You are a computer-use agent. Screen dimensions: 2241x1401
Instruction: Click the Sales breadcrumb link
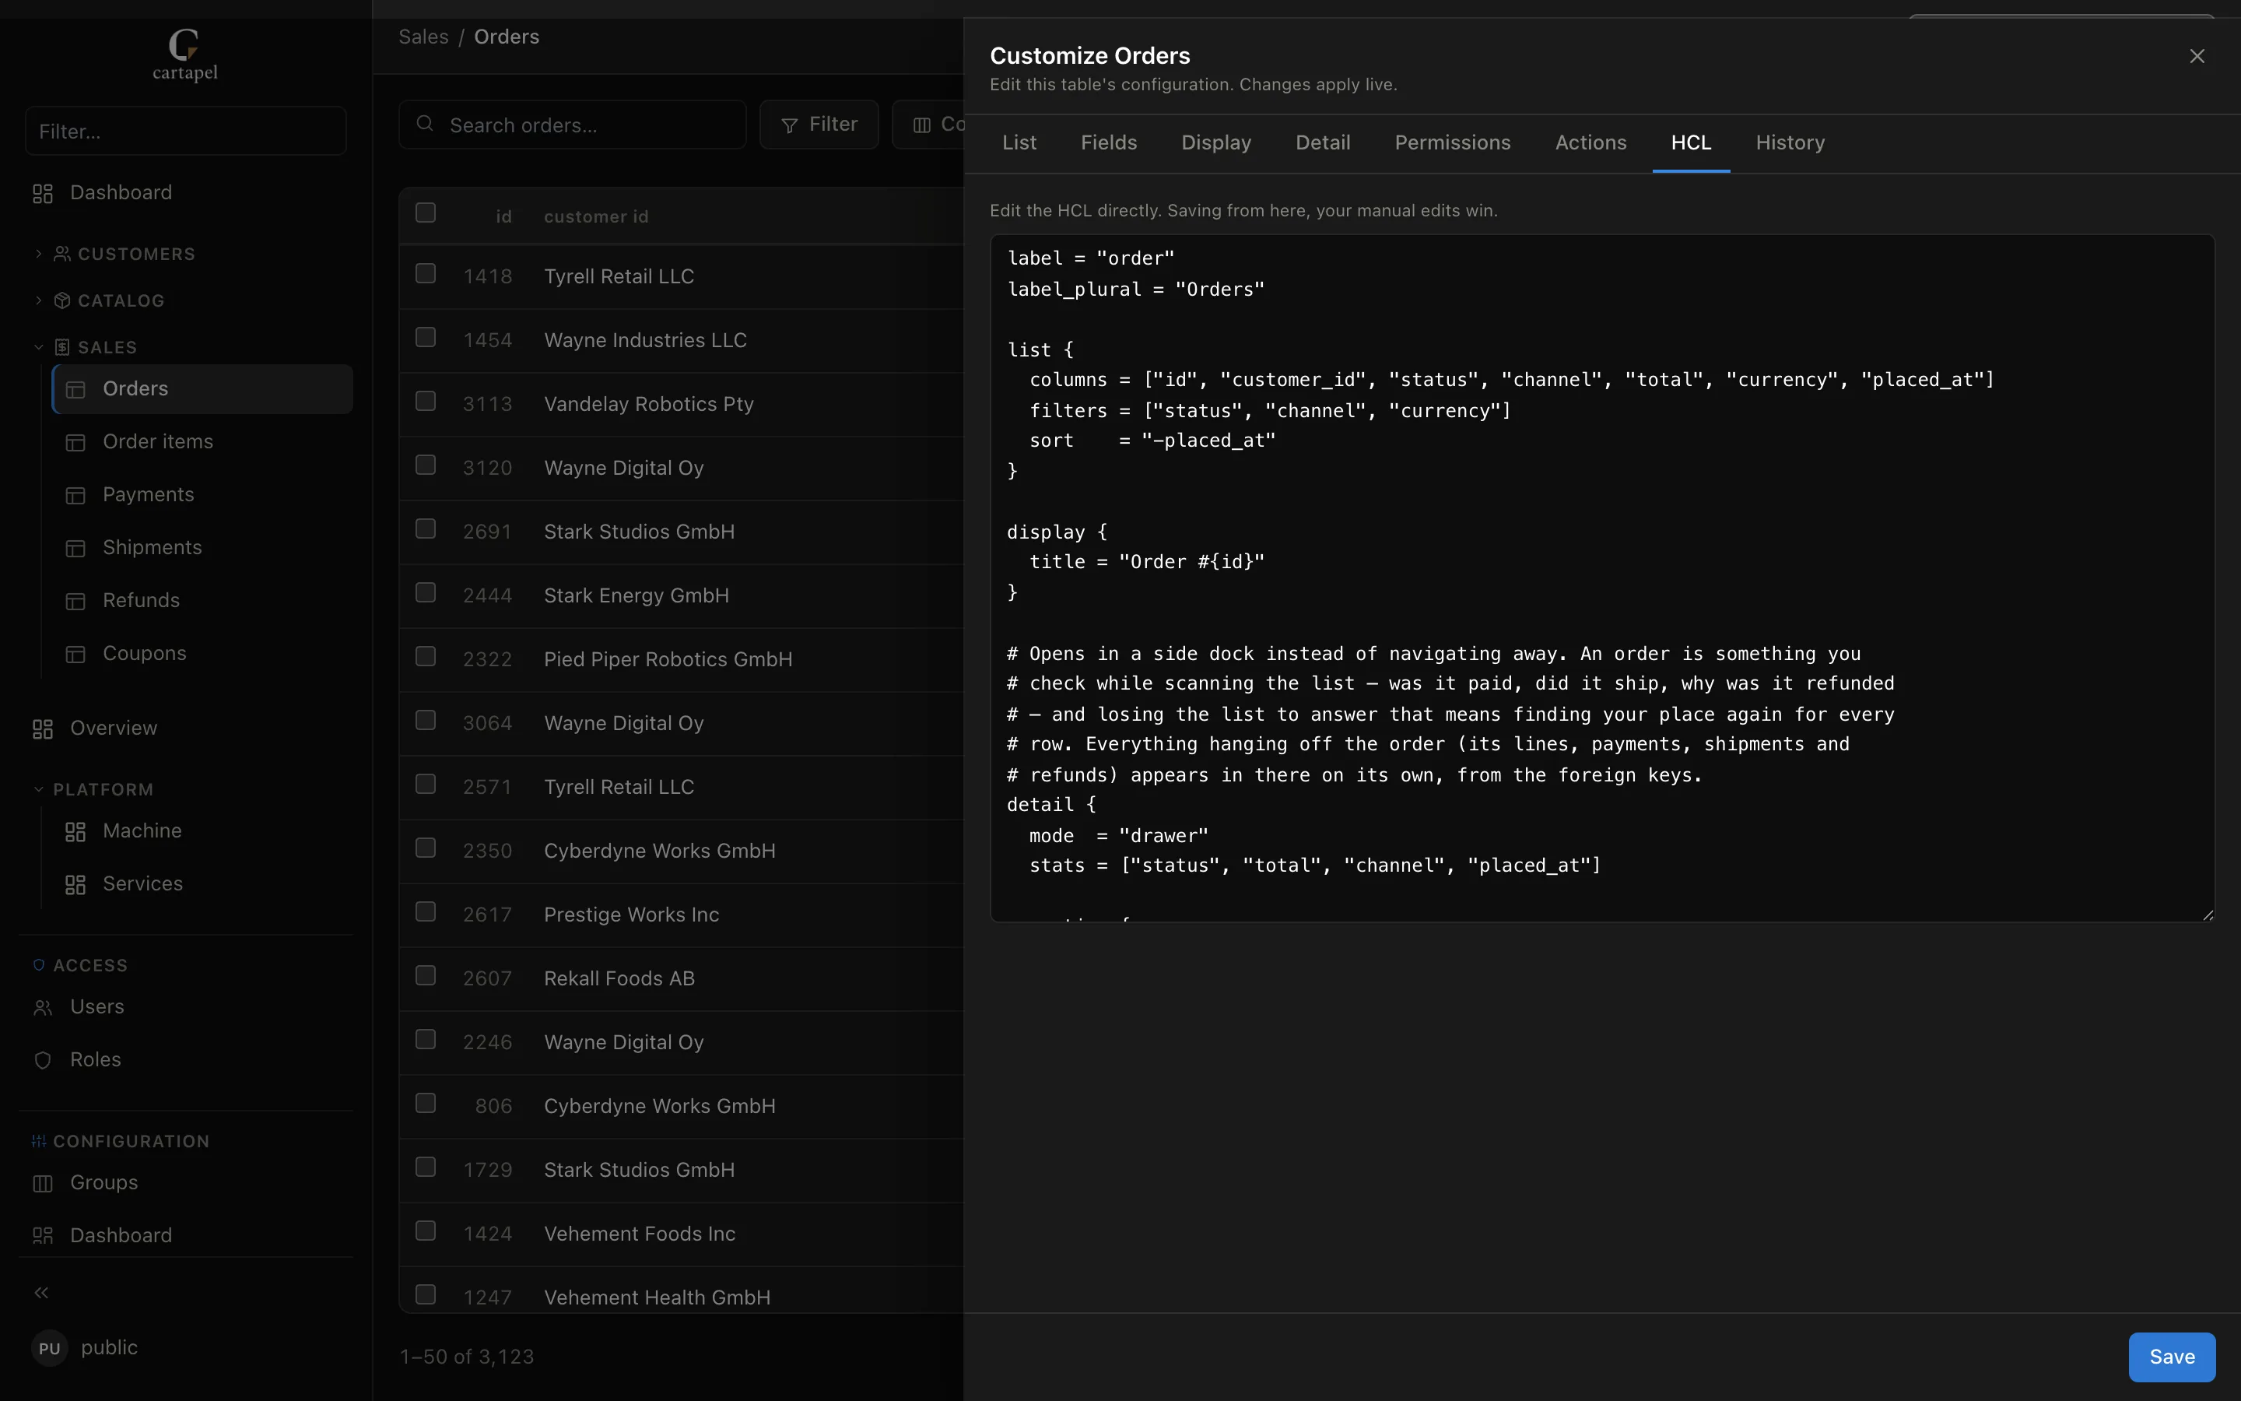(x=423, y=37)
